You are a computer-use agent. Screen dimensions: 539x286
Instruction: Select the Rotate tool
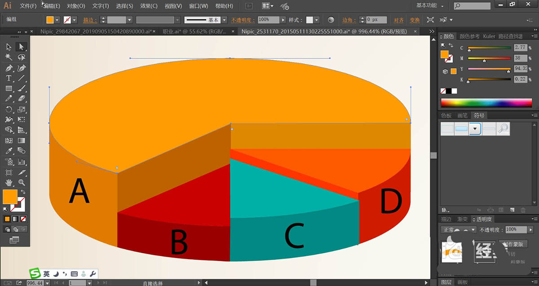[x=9, y=110]
